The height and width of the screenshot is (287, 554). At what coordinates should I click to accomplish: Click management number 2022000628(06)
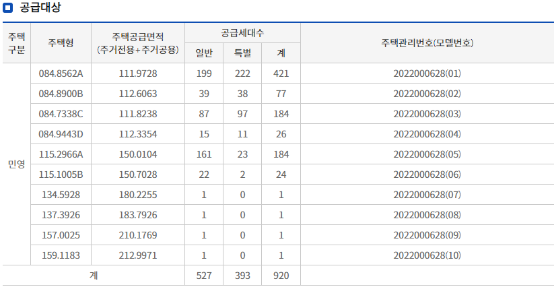coord(427,174)
